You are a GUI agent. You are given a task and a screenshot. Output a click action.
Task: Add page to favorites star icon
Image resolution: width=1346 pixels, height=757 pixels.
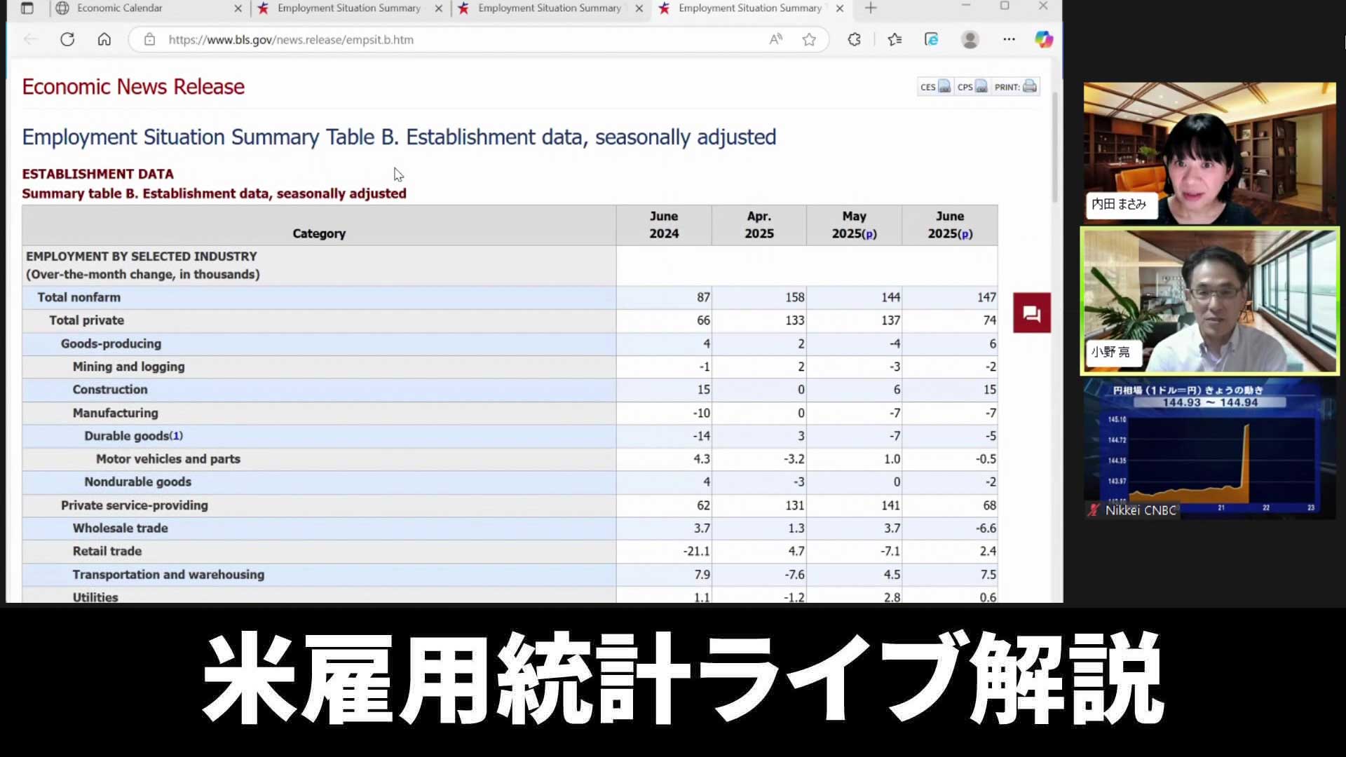pyautogui.click(x=809, y=40)
